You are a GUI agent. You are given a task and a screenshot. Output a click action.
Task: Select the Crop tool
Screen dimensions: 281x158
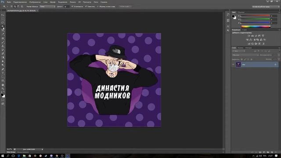[x=3, y=30]
